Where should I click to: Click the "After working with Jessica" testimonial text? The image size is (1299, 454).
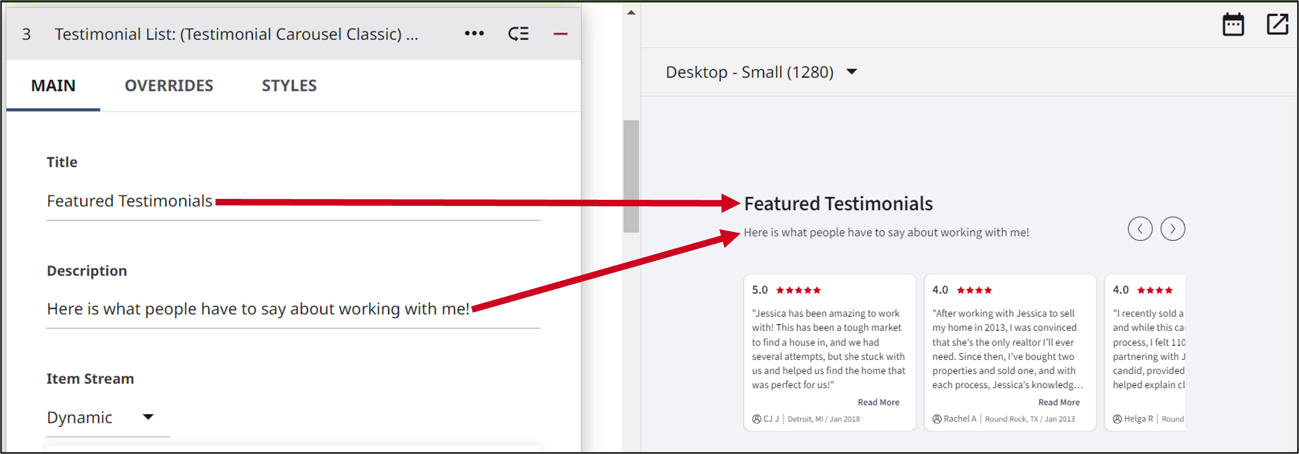tap(1008, 349)
